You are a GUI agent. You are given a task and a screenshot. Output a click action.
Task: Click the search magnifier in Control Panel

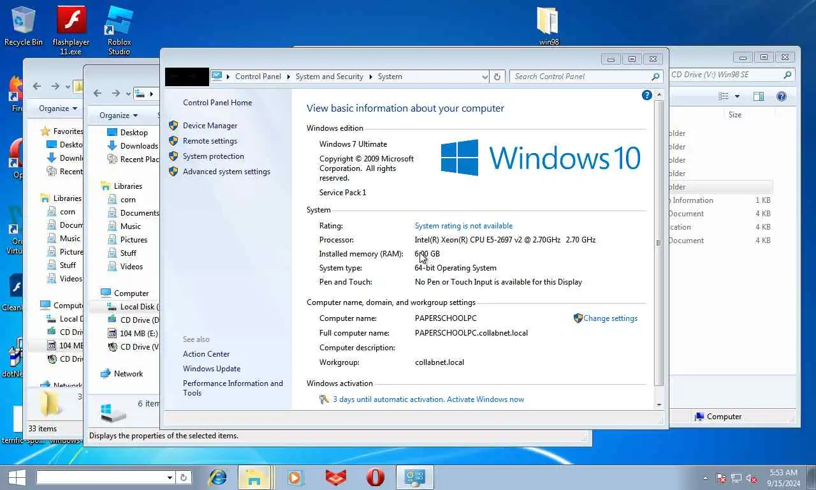tap(655, 77)
